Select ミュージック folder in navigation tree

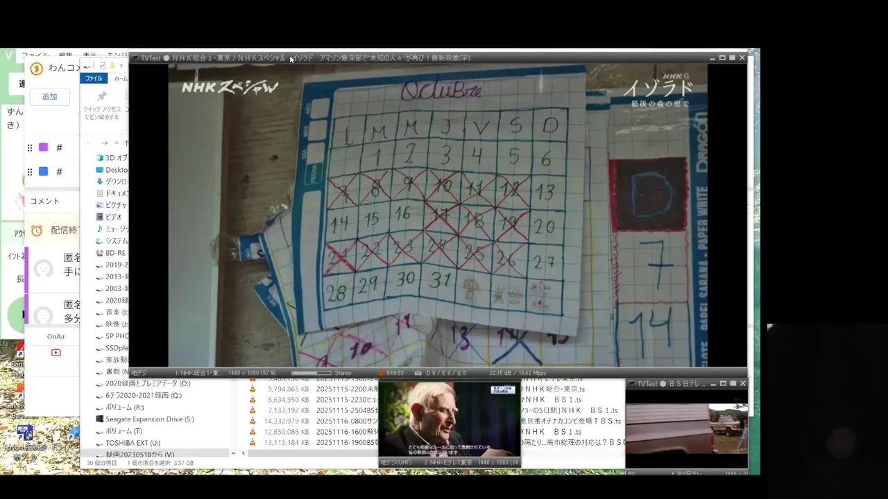point(111,229)
